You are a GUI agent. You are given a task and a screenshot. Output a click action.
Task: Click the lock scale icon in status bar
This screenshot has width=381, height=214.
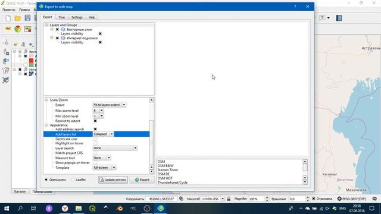229,199
